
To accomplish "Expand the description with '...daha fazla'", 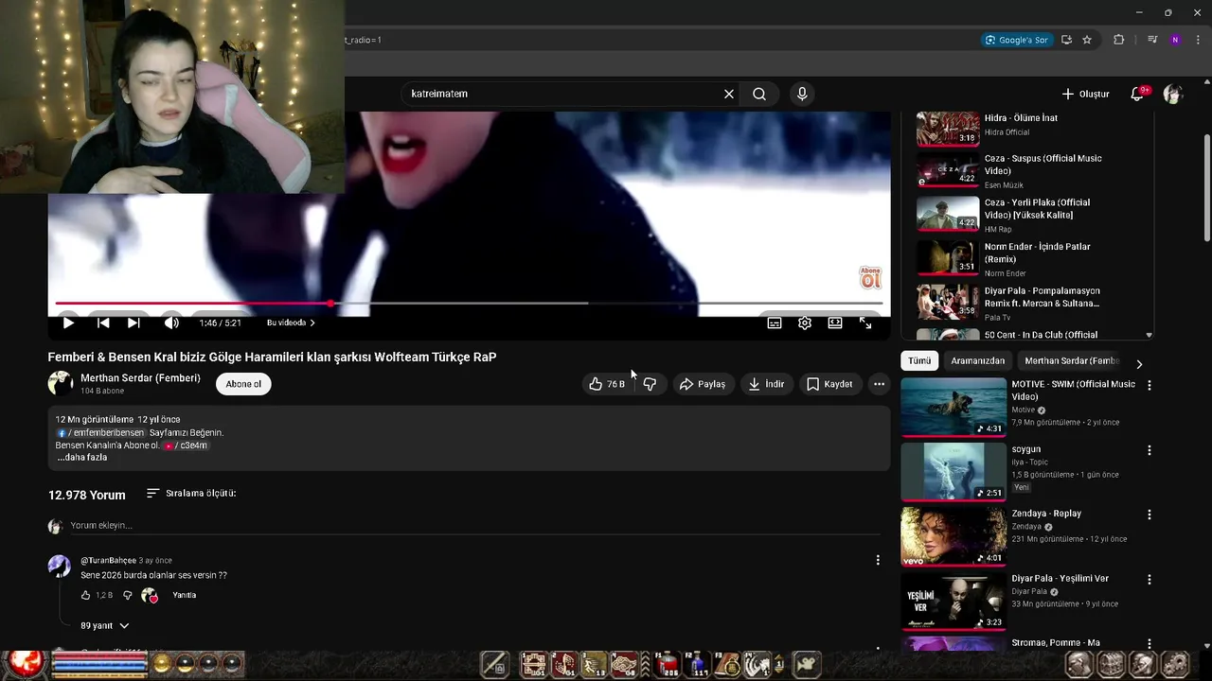I will [81, 458].
